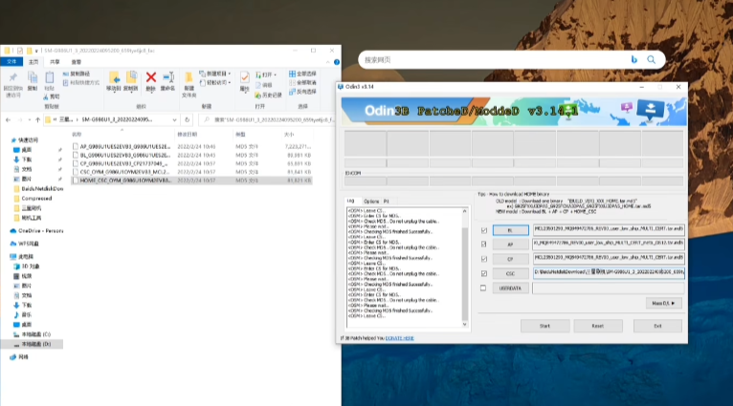Screen dimensions: 733x406
Task: Click New folder icon in ribbon
Action: [x=189, y=78]
